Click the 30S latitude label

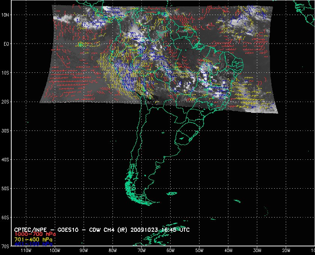click(x=5, y=131)
